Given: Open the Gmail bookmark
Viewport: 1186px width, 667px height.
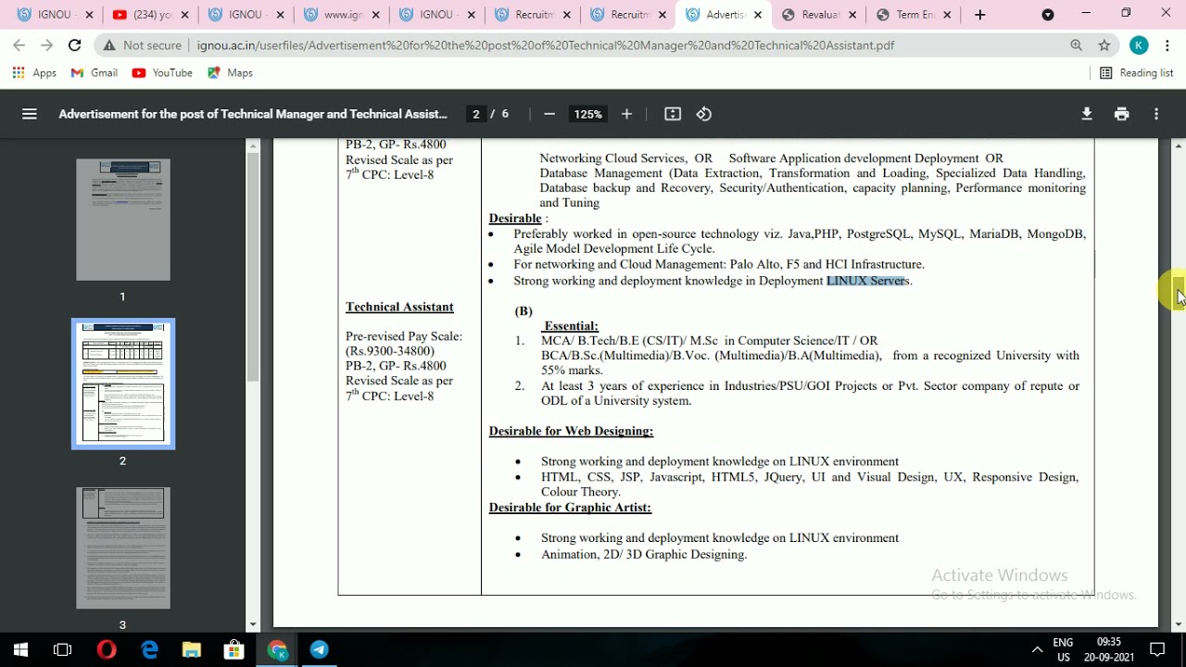Looking at the screenshot, I should click(x=95, y=73).
